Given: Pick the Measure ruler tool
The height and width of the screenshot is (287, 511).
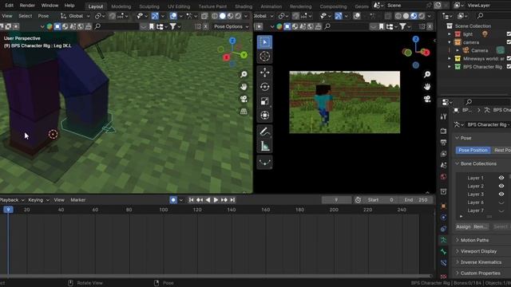Looking at the screenshot, I should click(x=264, y=146).
